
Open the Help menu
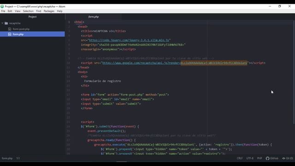click(x=59, y=11)
